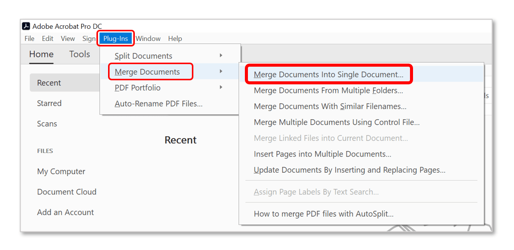
Task: Select Scans in the sidebar
Action: (x=47, y=124)
